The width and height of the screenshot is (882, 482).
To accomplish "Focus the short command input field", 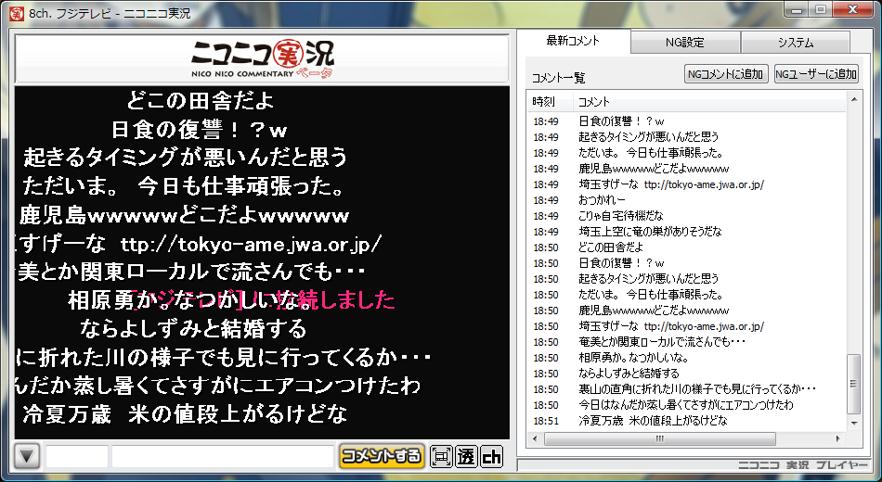I will [76, 456].
